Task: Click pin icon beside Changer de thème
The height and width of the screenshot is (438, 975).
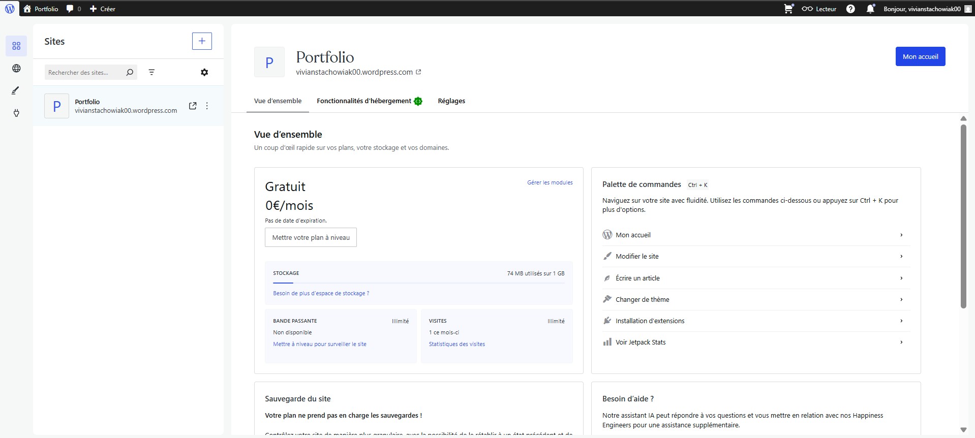Action: 607,299
